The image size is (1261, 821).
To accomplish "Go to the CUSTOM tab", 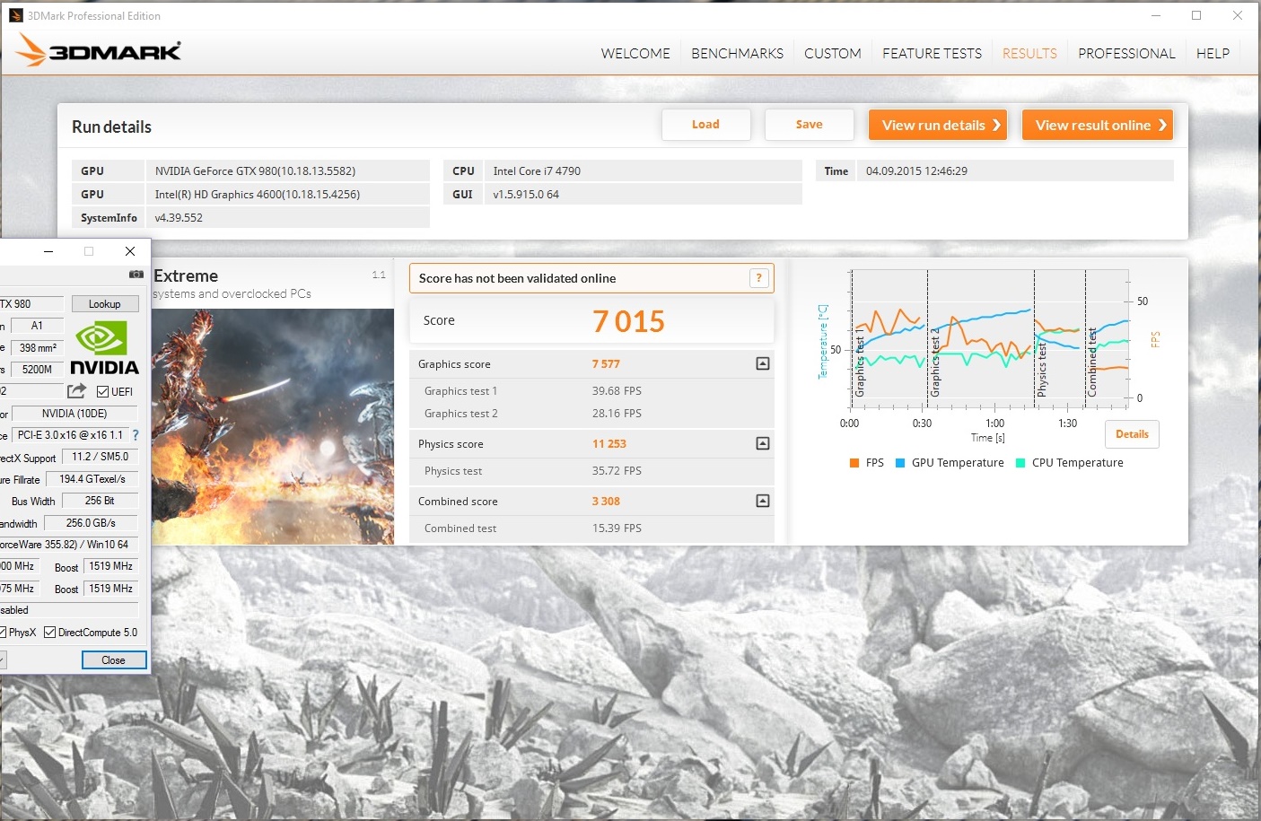I will click(x=833, y=54).
